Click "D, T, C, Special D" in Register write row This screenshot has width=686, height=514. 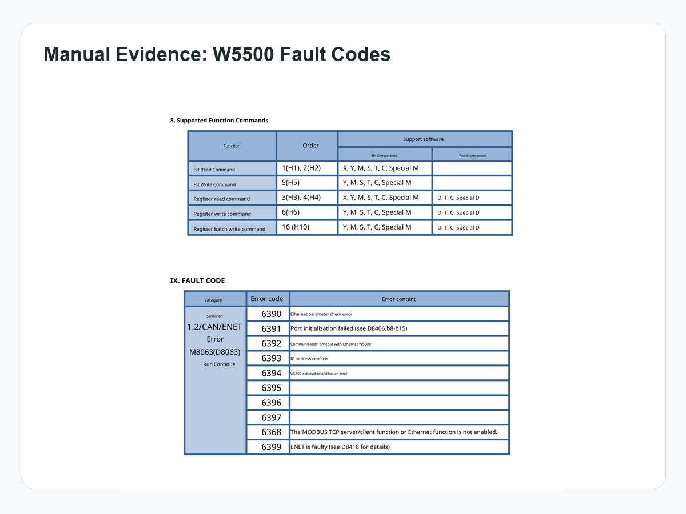click(x=458, y=213)
